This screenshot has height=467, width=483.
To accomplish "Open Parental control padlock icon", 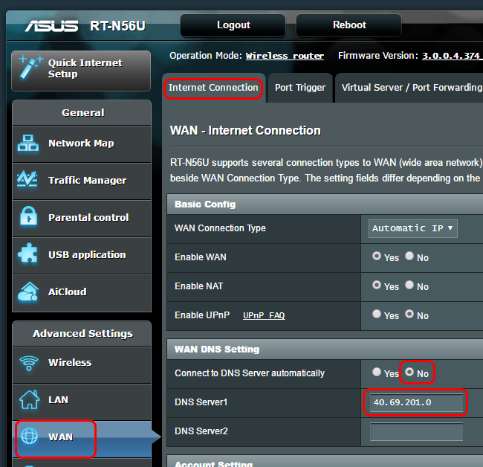I will [29, 216].
